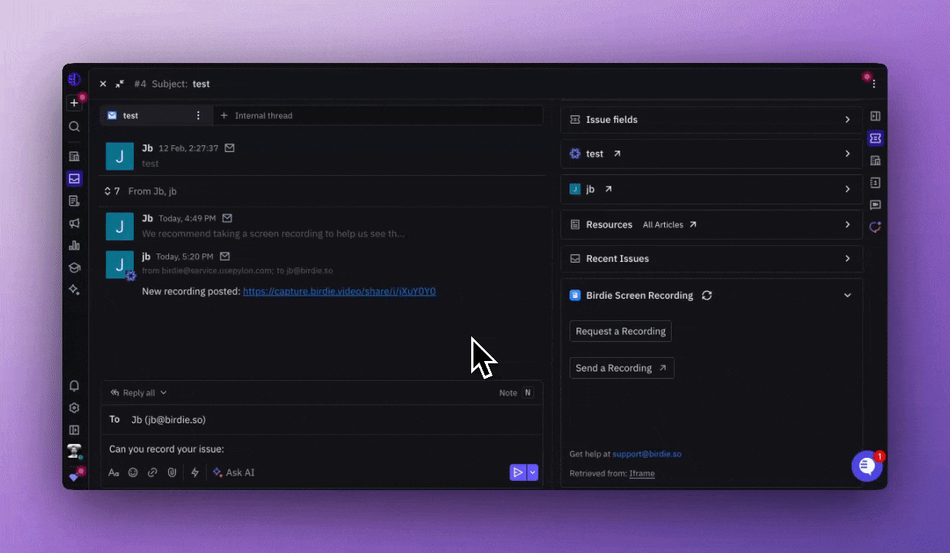
Task: Attach a file with paperclip icon
Action: tap(172, 473)
